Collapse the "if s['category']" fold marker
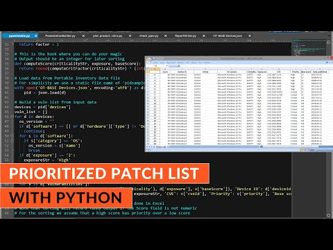Image resolution: width=333 pixels, height=250 pixels. [12, 141]
